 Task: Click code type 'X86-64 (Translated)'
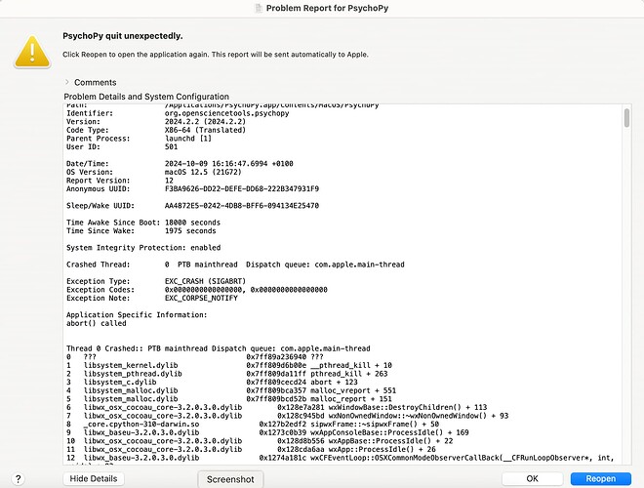[x=205, y=130]
